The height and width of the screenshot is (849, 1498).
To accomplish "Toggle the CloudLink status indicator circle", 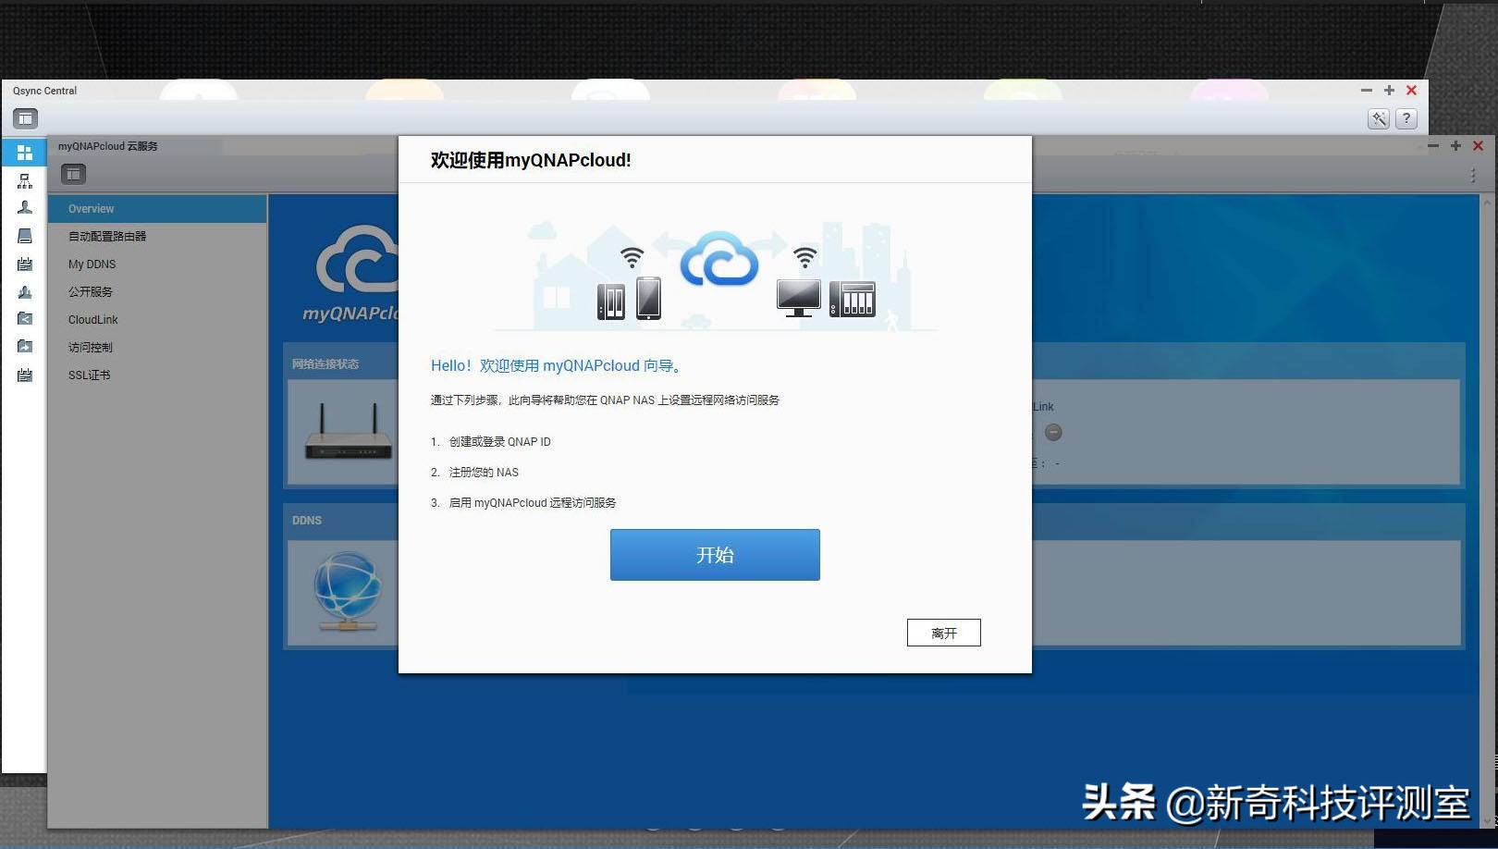I will (x=1054, y=432).
